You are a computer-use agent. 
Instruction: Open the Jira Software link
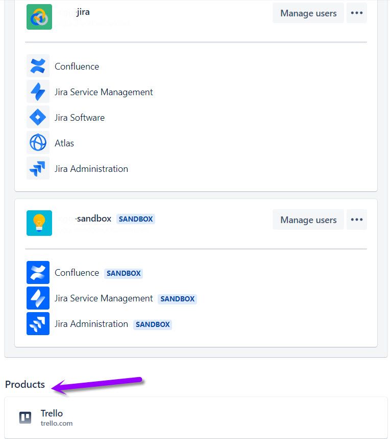(80, 118)
